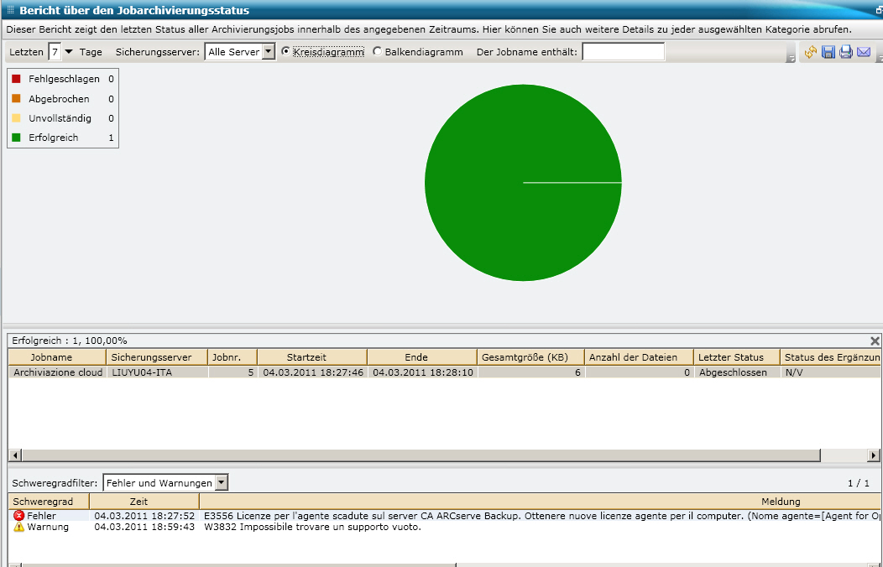Close the Erfolgreich details panel
Screen dimensions: 883x567
[875, 341]
